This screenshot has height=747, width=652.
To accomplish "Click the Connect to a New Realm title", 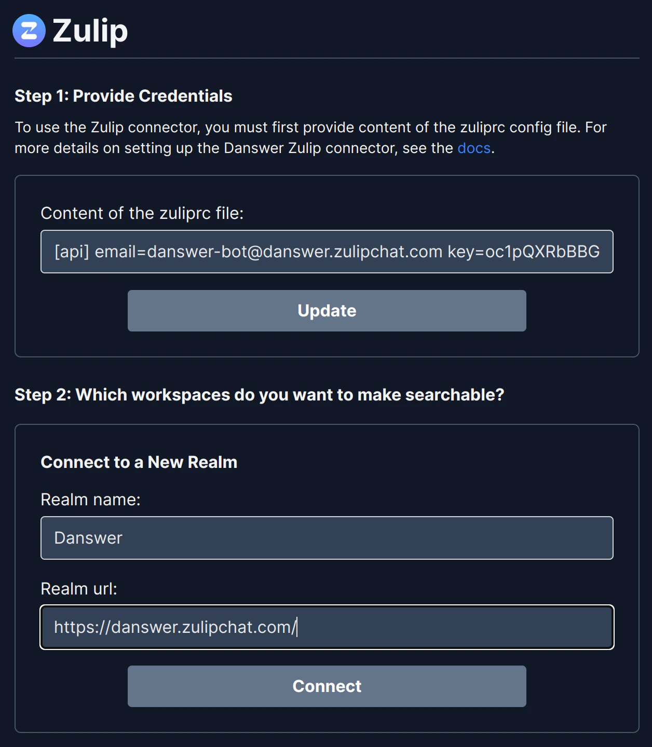I will click(x=139, y=462).
